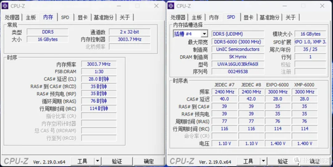Click the week/year 35 / 25 field
Viewport: 333px width, 167px height.
tap(310, 49)
